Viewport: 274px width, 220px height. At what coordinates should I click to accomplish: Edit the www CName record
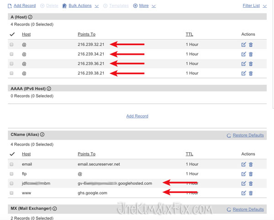(243, 193)
